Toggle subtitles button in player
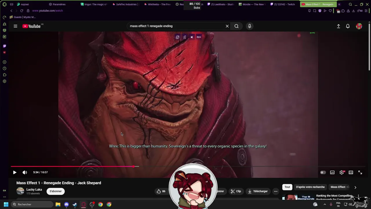 (332, 172)
